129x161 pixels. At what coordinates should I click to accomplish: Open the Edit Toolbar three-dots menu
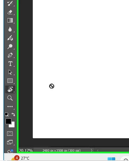10,106
